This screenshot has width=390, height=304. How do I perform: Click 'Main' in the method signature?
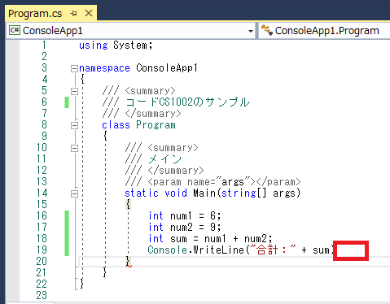coord(204,193)
